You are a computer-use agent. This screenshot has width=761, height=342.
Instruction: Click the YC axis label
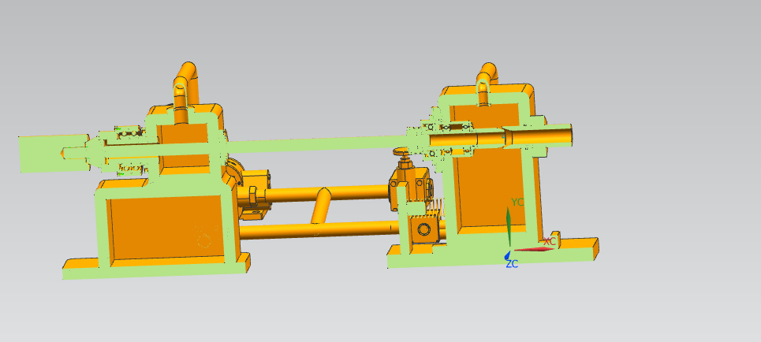pyautogui.click(x=517, y=203)
